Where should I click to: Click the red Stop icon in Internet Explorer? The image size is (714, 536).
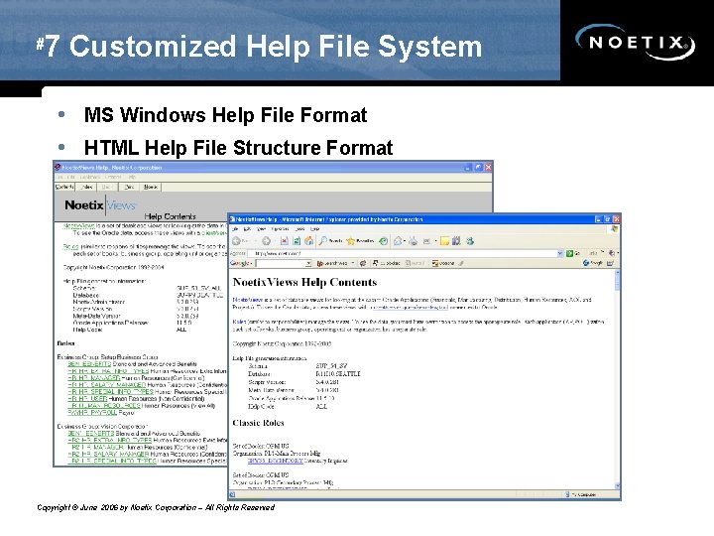[285, 240]
